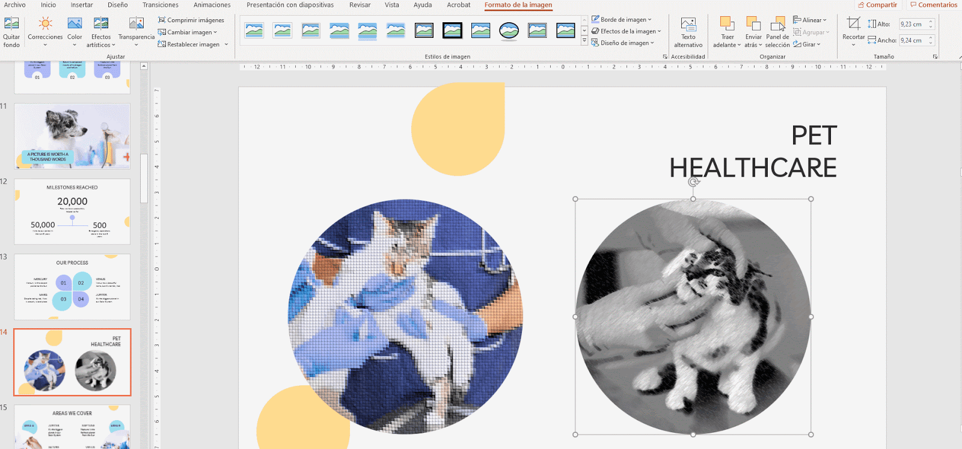
Task: Select slide 11 thumbnail with dog photo
Action: [72, 136]
